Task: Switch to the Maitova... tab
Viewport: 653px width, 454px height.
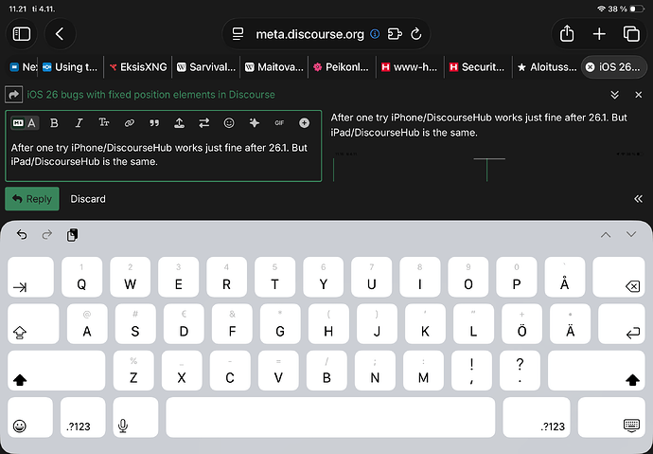Action: coord(274,67)
